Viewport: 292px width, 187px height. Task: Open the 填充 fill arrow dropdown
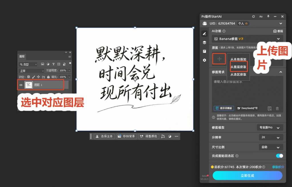69,77
